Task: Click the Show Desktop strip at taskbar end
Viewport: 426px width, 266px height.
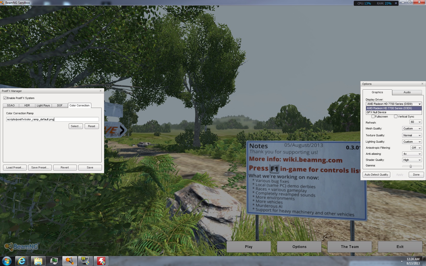Action: (424, 261)
